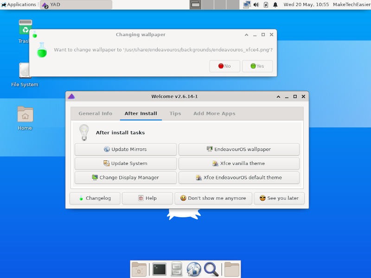
Task: Click the Xfce vanilla theme task
Action: [x=238, y=163]
